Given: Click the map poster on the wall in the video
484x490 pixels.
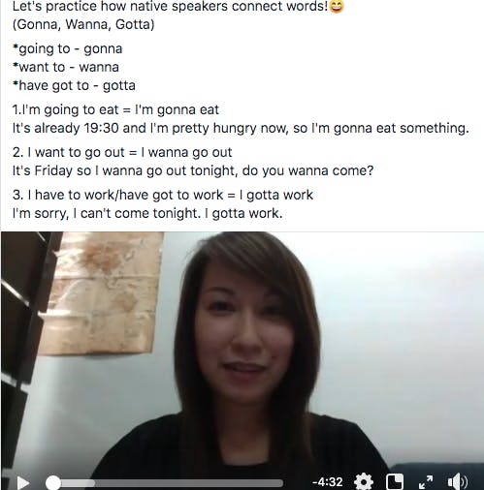Looking at the screenshot, I should pos(102,292).
